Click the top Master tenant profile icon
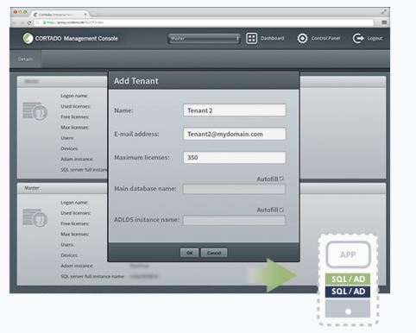 (35, 111)
